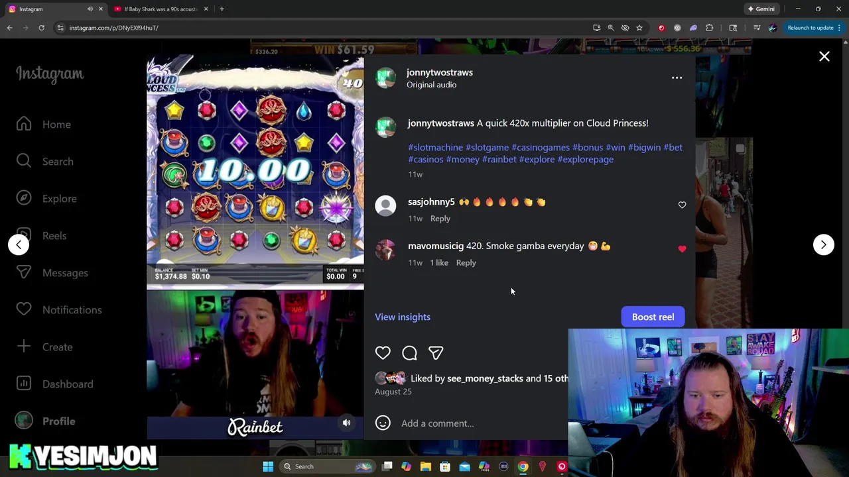Go to Explore page
Image resolution: width=849 pixels, height=477 pixels.
pos(46,199)
